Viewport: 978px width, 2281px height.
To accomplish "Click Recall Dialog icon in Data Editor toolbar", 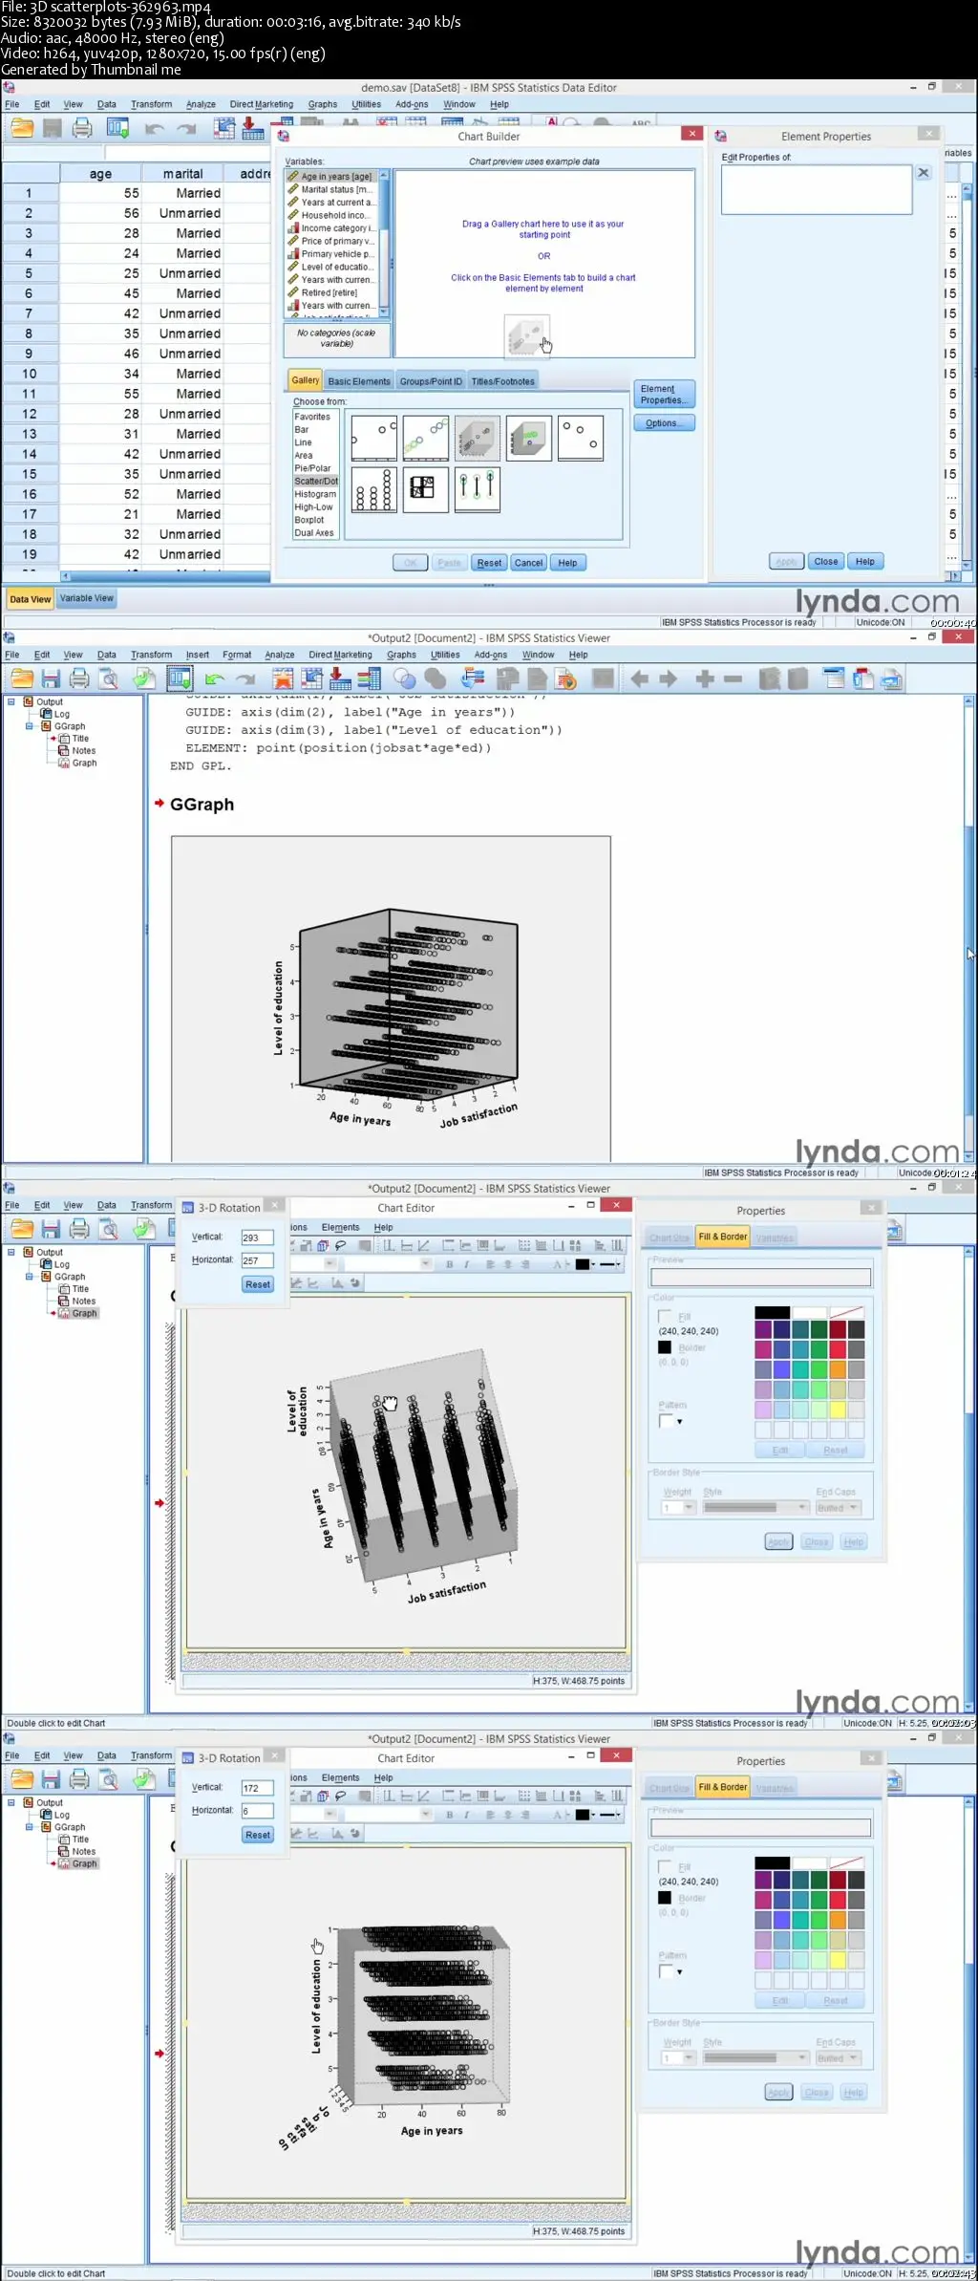I will pos(117,128).
